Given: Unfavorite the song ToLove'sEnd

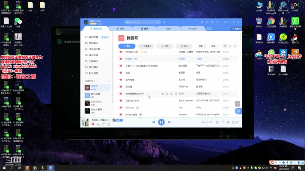Looking at the screenshot, I should point(121,101).
